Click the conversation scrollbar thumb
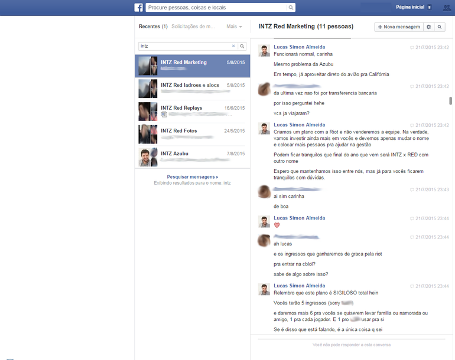 [x=451, y=101]
